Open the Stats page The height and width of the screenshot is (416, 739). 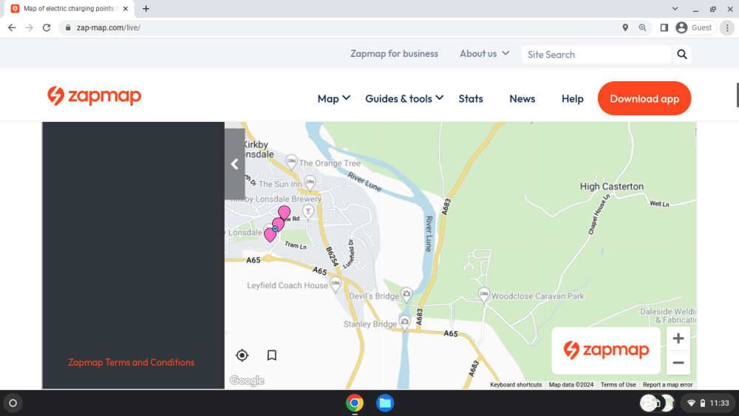click(471, 98)
